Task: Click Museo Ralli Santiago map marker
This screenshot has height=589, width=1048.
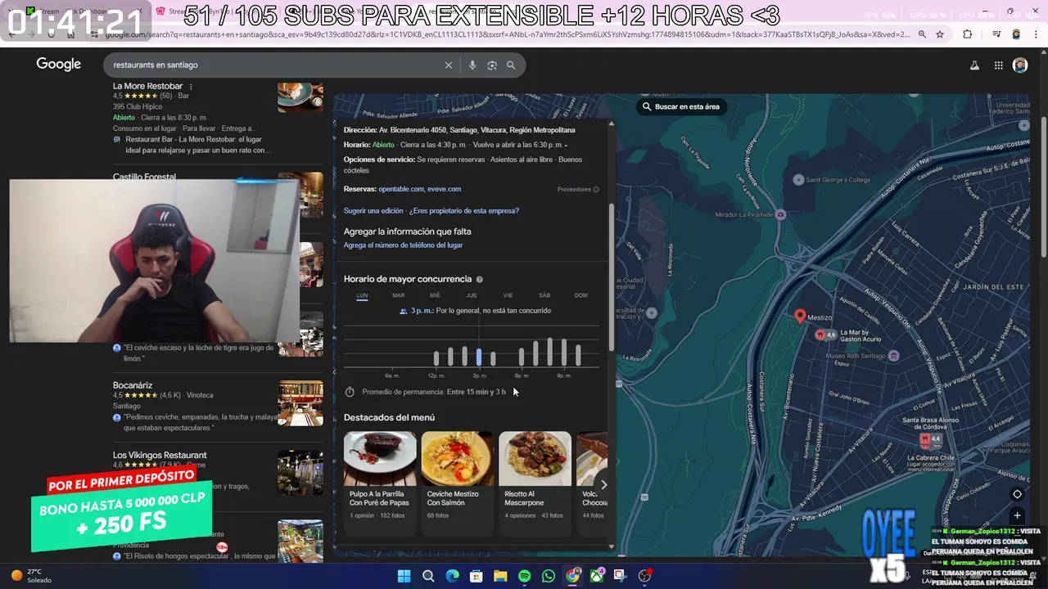Action: pyautogui.click(x=893, y=356)
